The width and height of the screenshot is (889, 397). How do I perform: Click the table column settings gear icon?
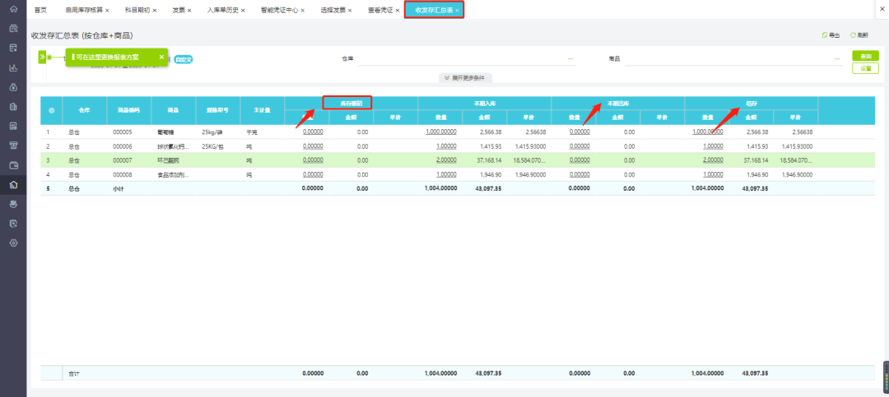coord(52,110)
